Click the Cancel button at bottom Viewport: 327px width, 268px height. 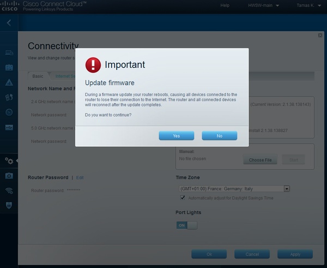252,254
